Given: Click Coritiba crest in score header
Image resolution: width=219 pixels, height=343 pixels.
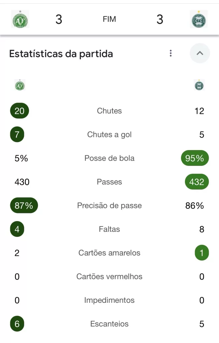Looking at the screenshot, I should (199, 19).
